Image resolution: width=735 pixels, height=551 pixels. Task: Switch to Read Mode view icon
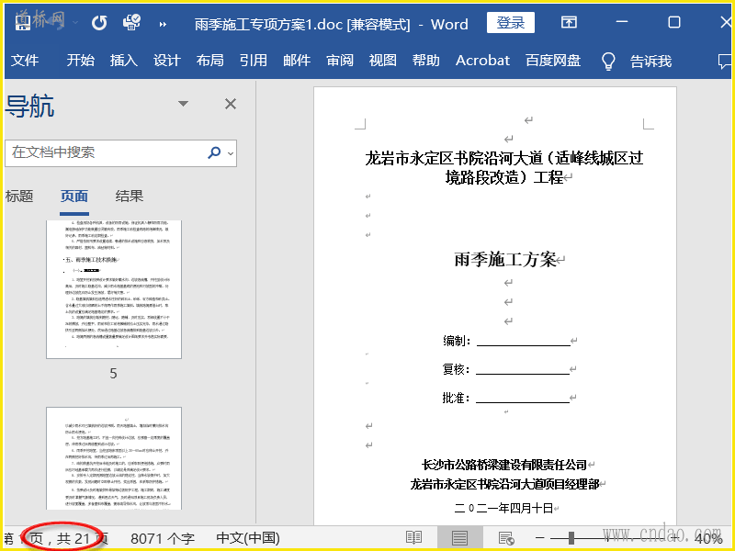414,538
